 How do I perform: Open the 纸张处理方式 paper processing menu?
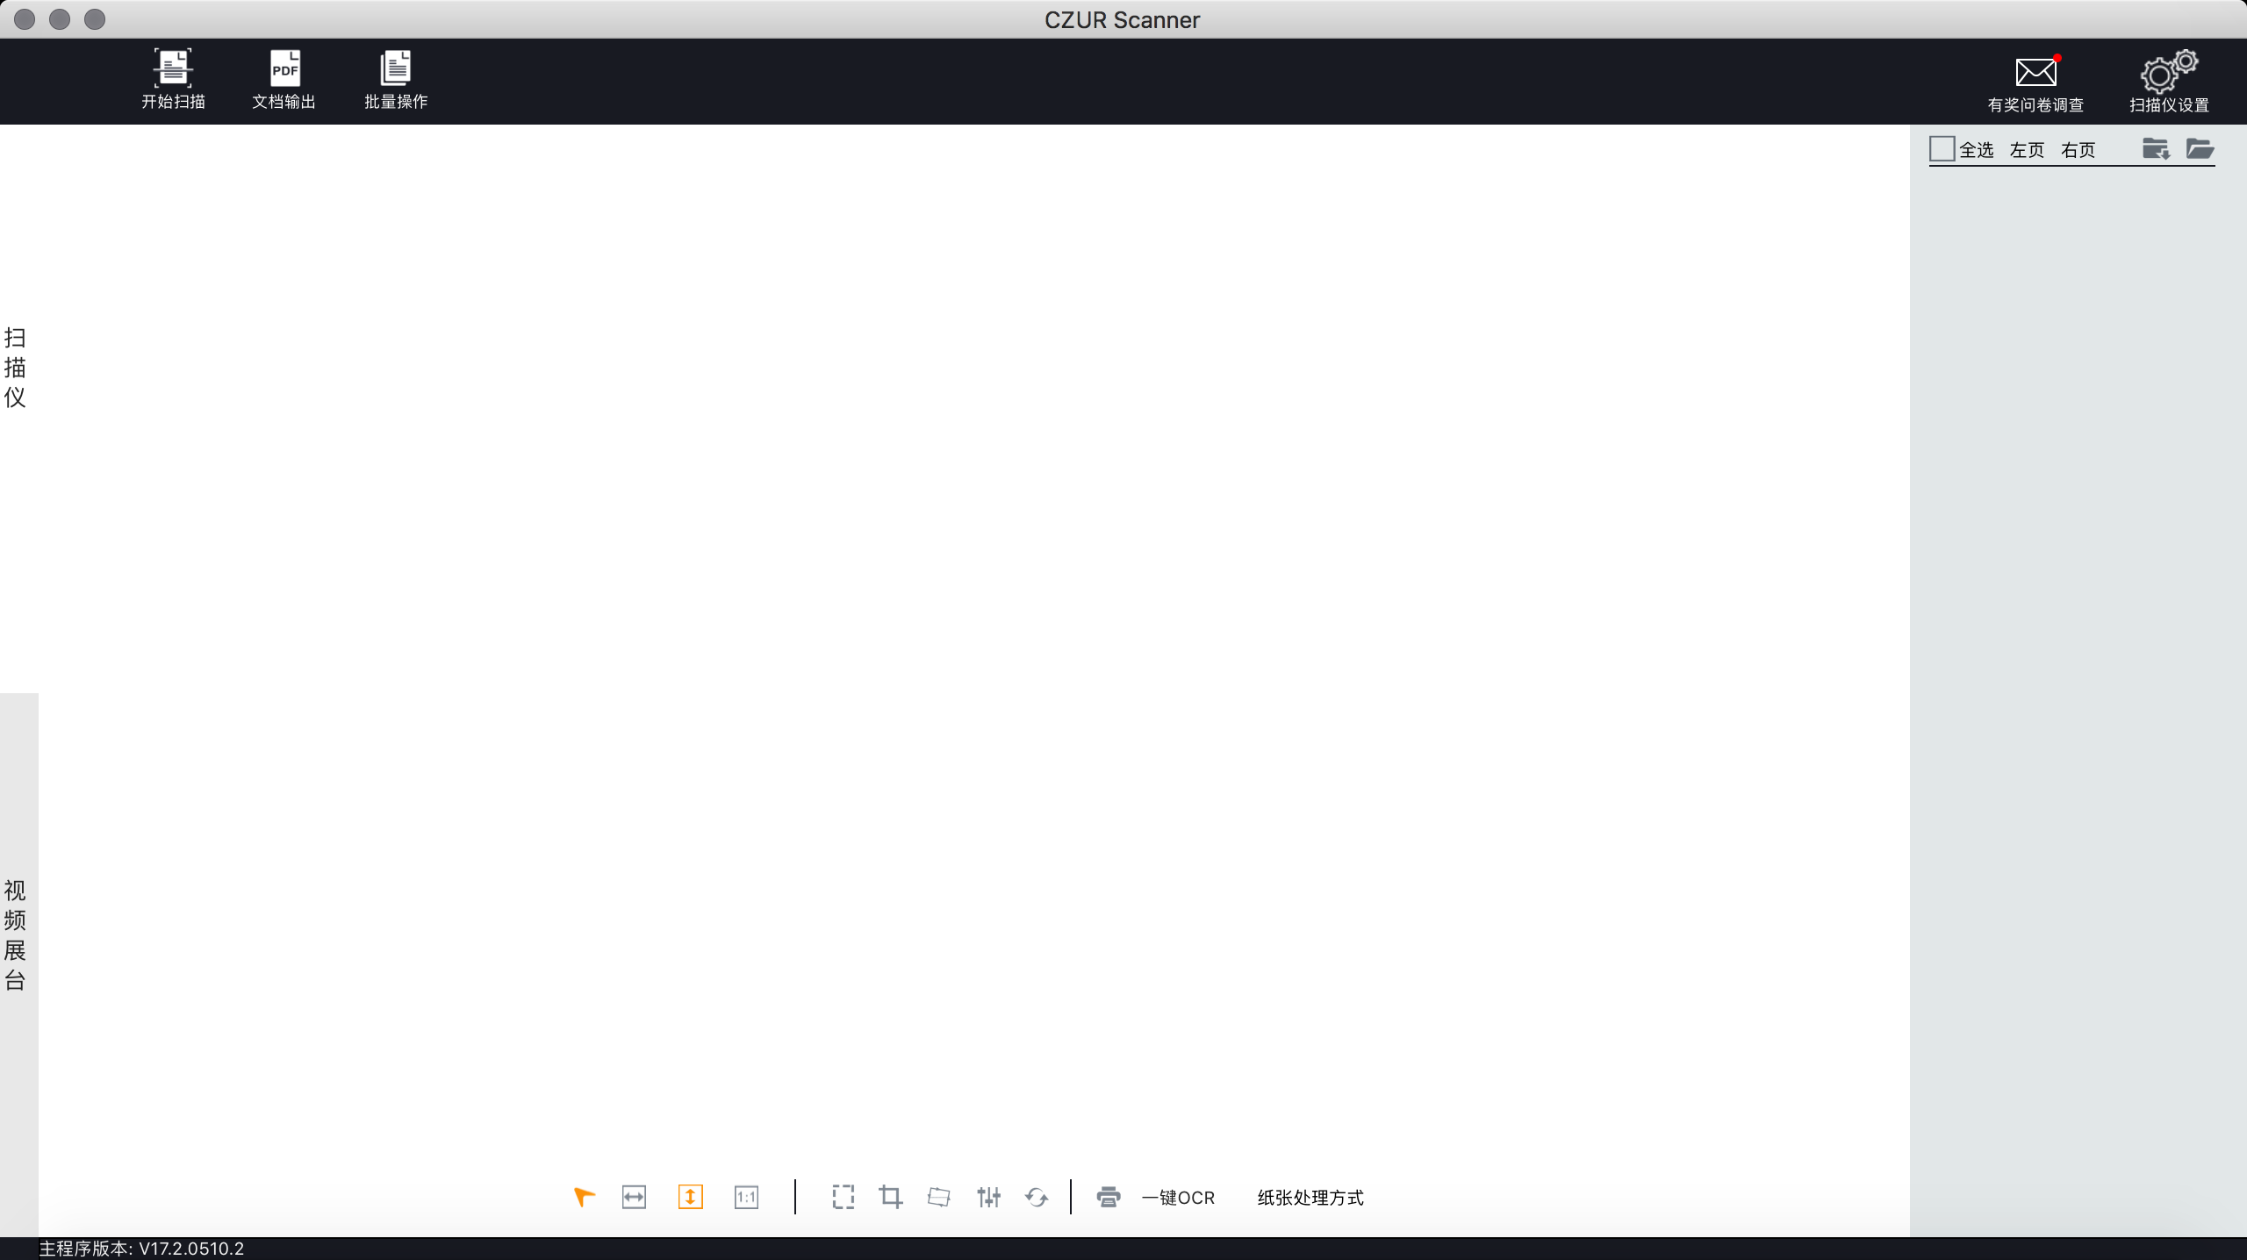point(1310,1198)
